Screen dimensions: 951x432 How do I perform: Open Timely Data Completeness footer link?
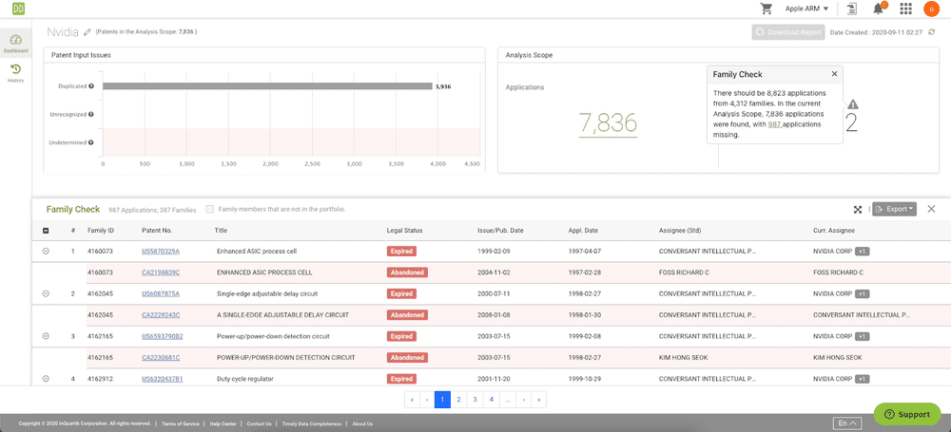[x=312, y=423]
